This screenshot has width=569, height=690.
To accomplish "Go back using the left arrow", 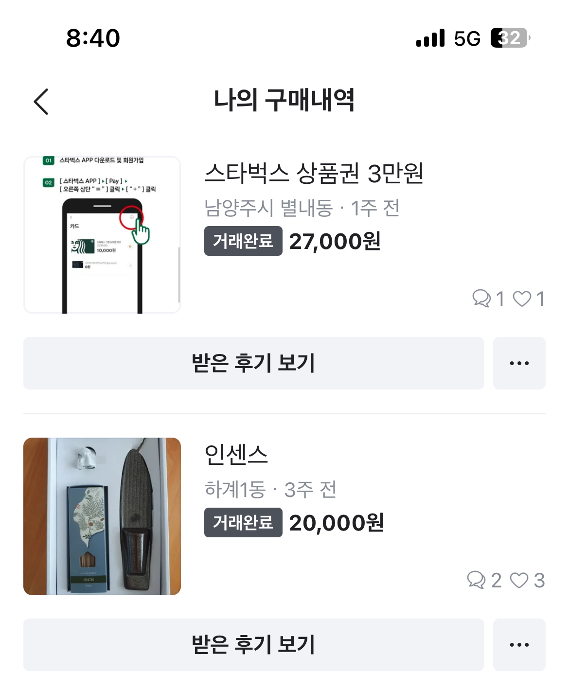I will coord(41,102).
